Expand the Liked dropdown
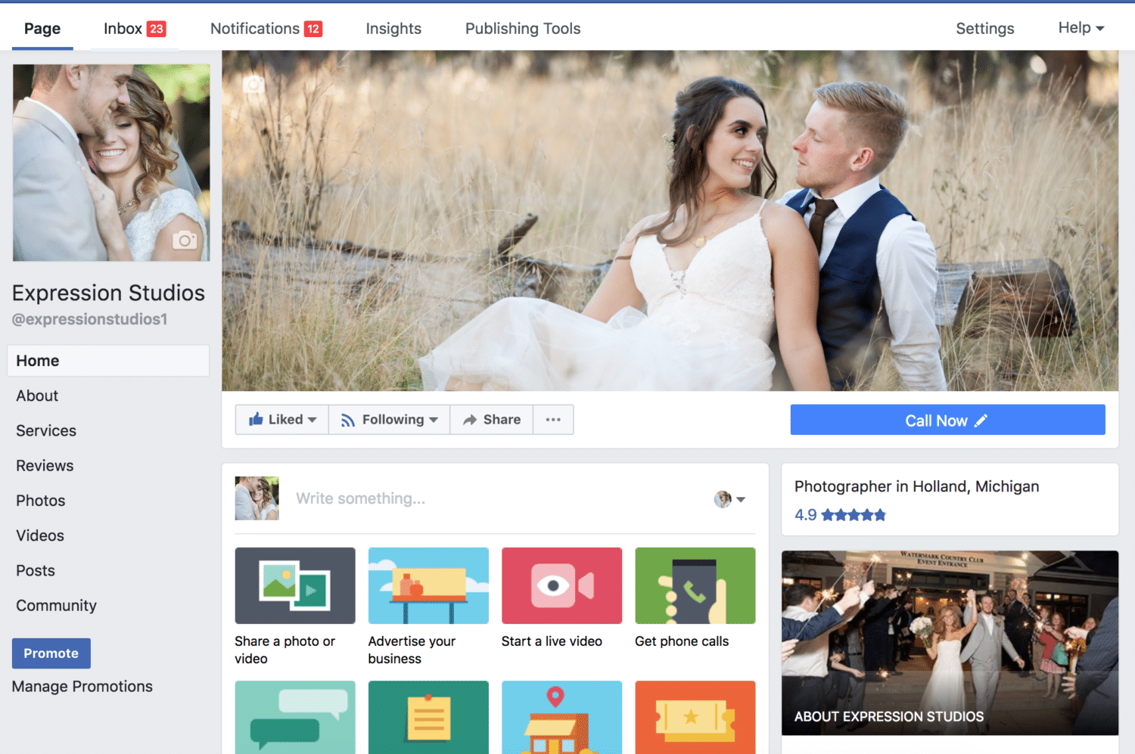Image resolution: width=1135 pixels, height=754 pixels. pos(282,420)
